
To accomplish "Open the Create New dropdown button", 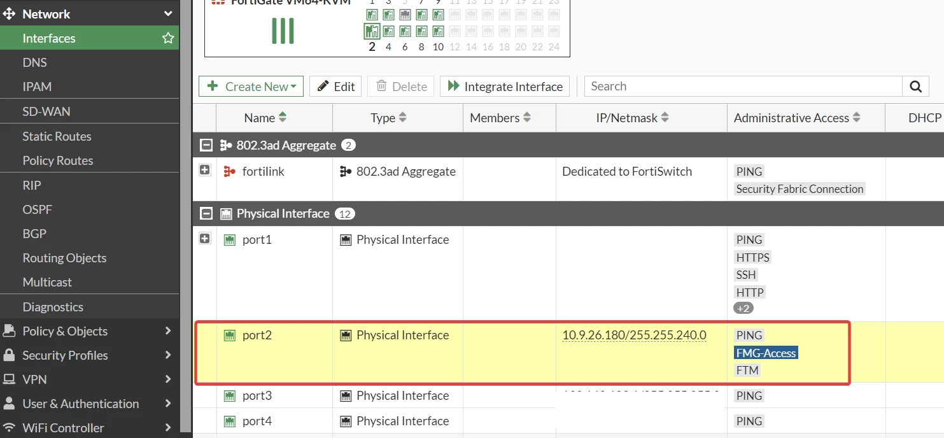I will (251, 87).
